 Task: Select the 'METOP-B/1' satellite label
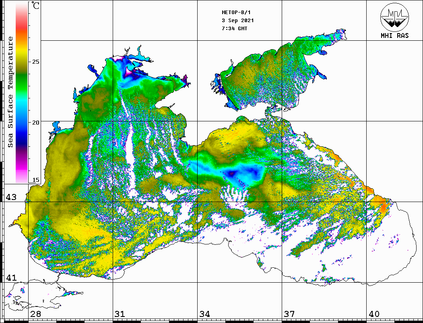236,13
